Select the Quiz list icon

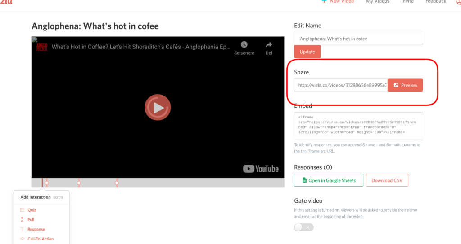point(22,210)
